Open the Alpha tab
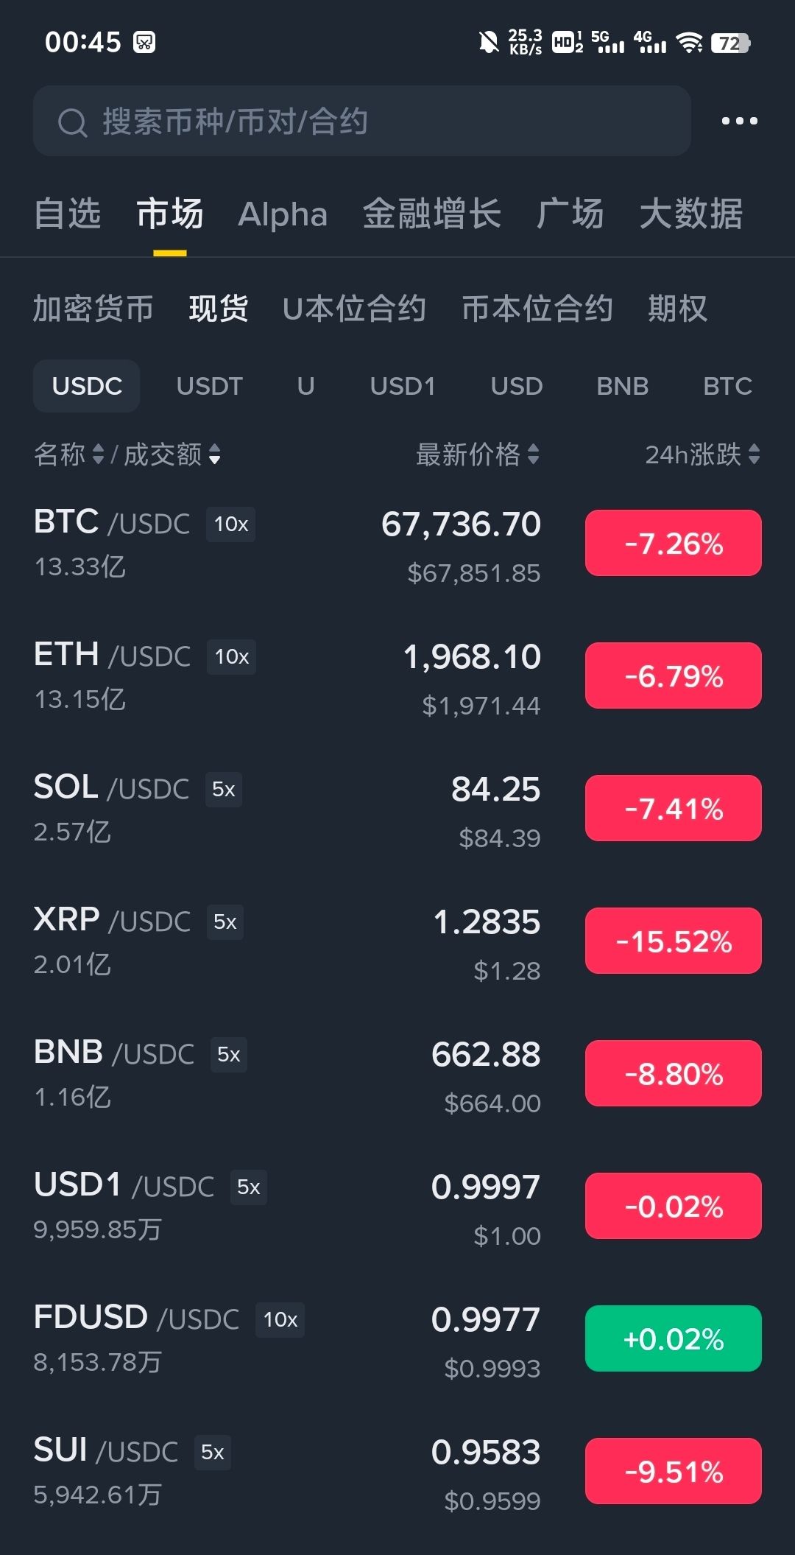Image resolution: width=795 pixels, height=1555 pixels. (283, 214)
